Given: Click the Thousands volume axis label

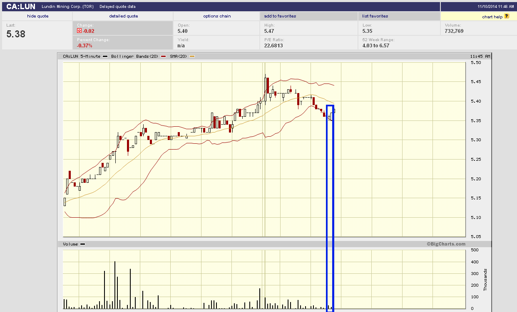Looking at the screenshot, I should [485, 280].
